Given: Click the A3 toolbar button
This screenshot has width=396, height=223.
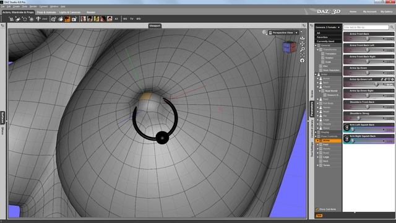Looking at the screenshot, I should click(116, 19).
